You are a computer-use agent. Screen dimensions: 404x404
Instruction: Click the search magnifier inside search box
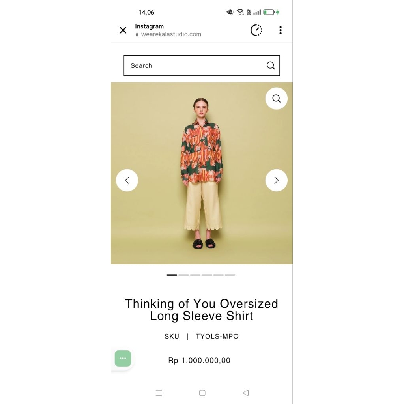[271, 65]
